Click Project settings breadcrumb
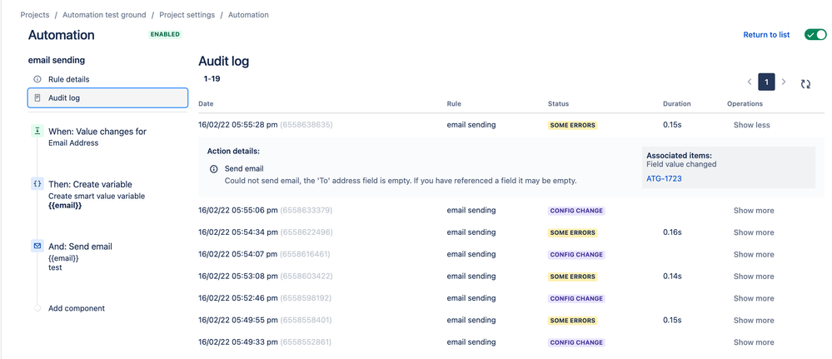This screenshot has height=359, width=832. (187, 15)
